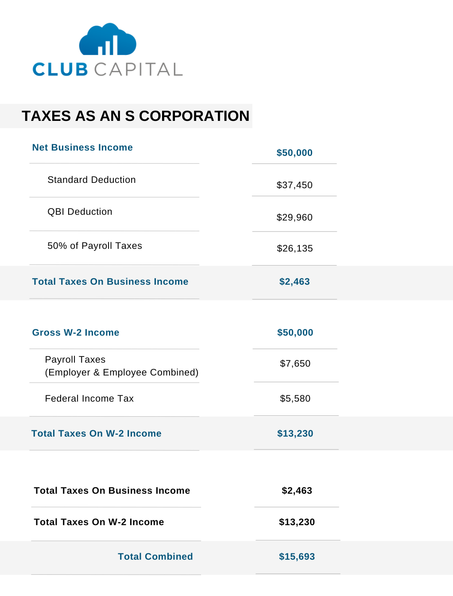The height and width of the screenshot is (596, 453).
Task: Click the $7,650 payroll taxes amount
Action: pos(295,364)
